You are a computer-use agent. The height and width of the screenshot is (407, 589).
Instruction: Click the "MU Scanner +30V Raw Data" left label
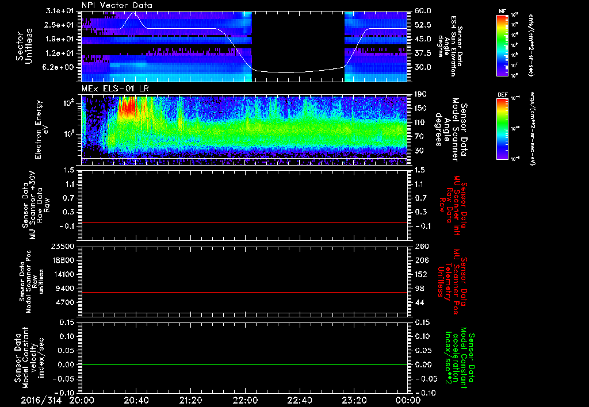tap(36, 205)
